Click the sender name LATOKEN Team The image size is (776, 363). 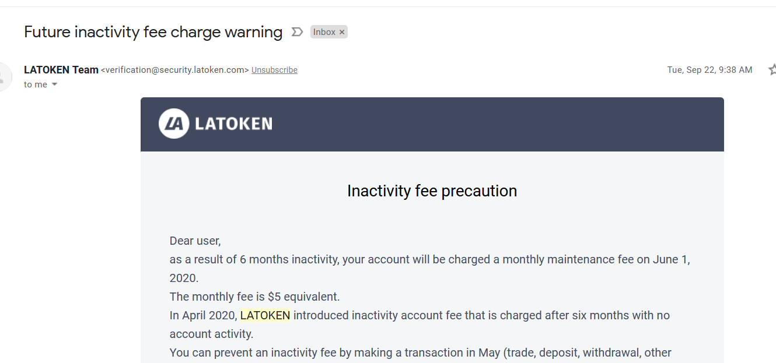click(x=61, y=70)
